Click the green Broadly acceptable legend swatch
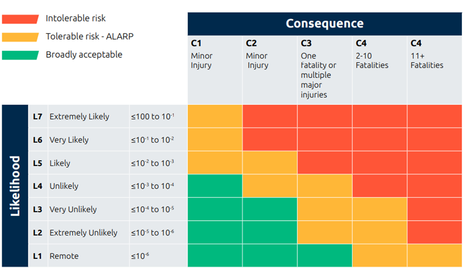Viewport: 465px width, 277px height. (20, 55)
